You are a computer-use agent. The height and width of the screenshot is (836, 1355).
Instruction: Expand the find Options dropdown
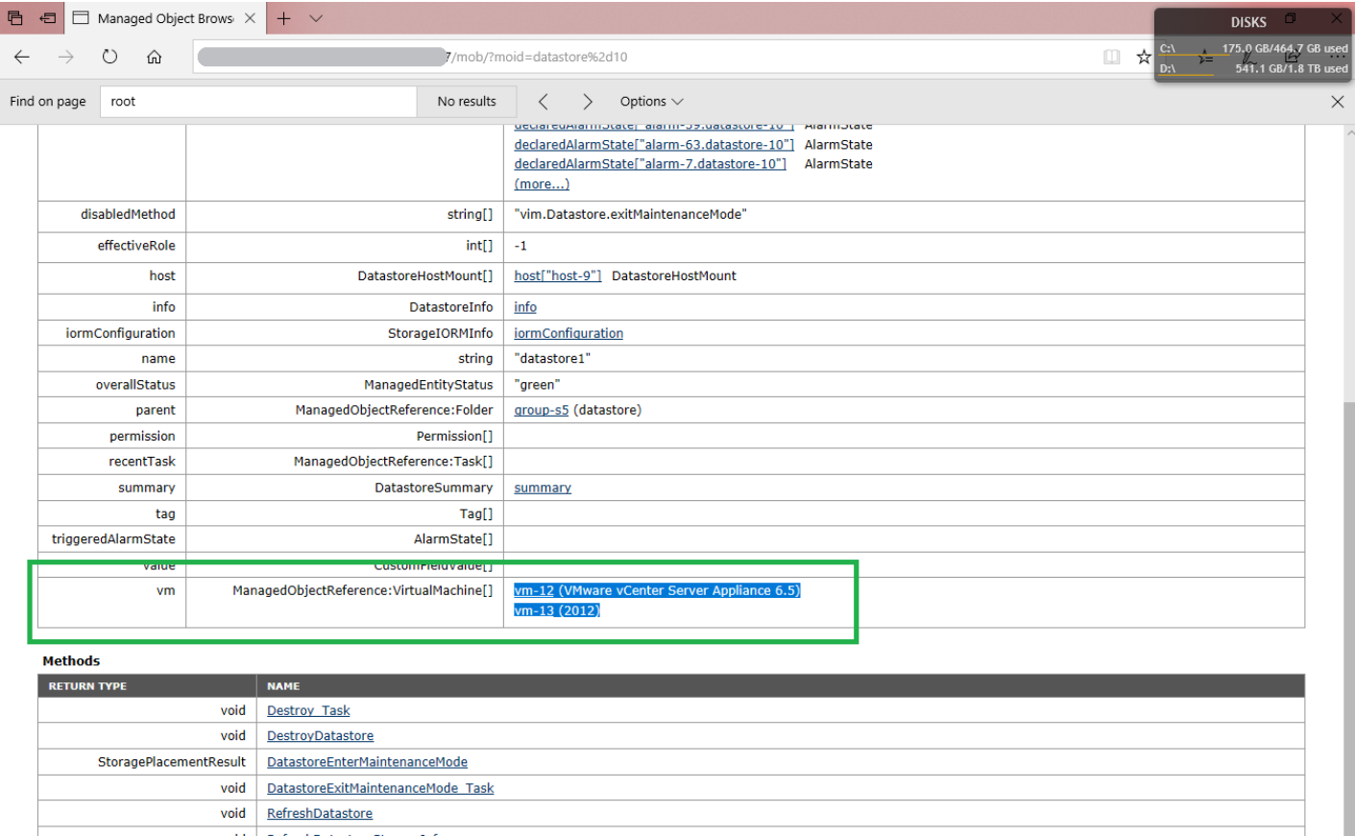[651, 102]
